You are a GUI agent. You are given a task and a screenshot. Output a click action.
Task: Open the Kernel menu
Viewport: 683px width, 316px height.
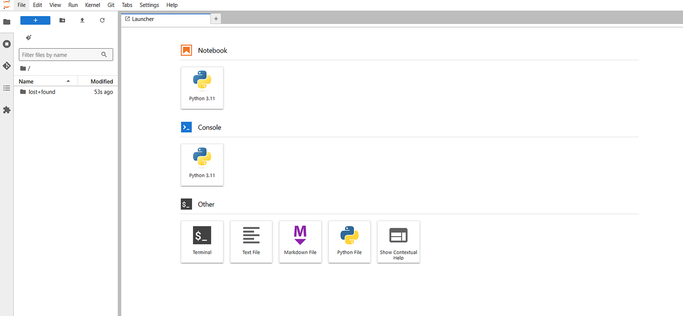(93, 5)
